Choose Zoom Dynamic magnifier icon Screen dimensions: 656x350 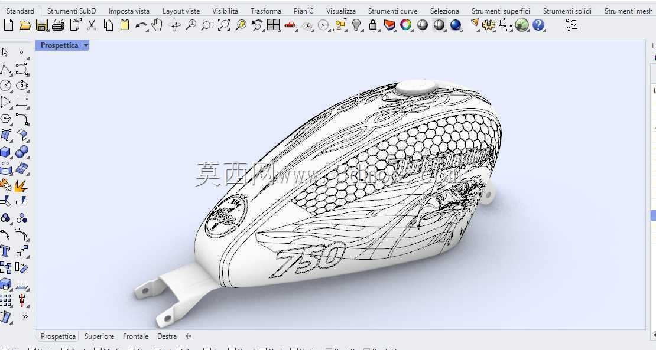[x=191, y=25]
